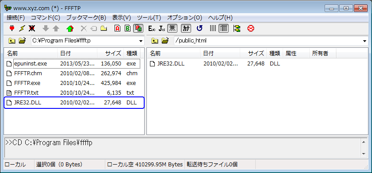The image size is (372, 173).
Task: Expand the remote /public_html path dropdown
Action: click(x=365, y=41)
